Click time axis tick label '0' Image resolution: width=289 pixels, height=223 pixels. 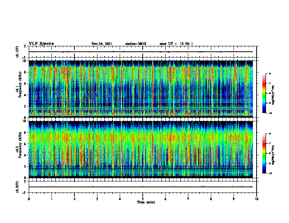click(29, 199)
